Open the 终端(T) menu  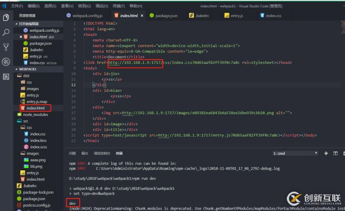(x=119, y=6)
